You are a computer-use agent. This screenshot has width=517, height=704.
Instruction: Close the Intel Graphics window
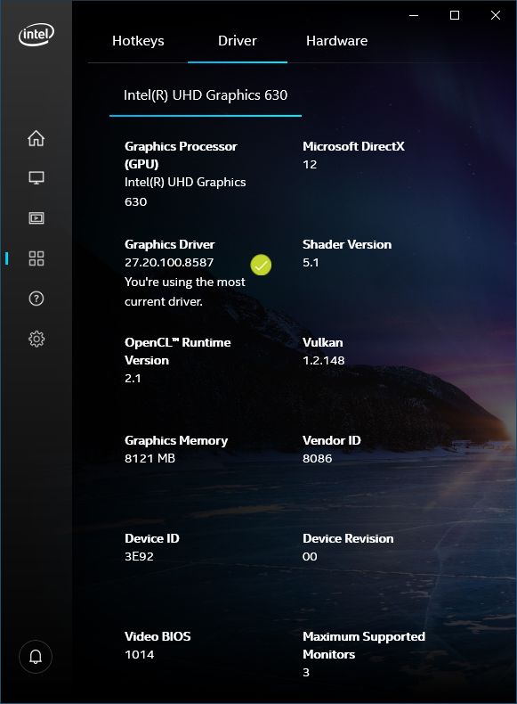[x=496, y=15]
